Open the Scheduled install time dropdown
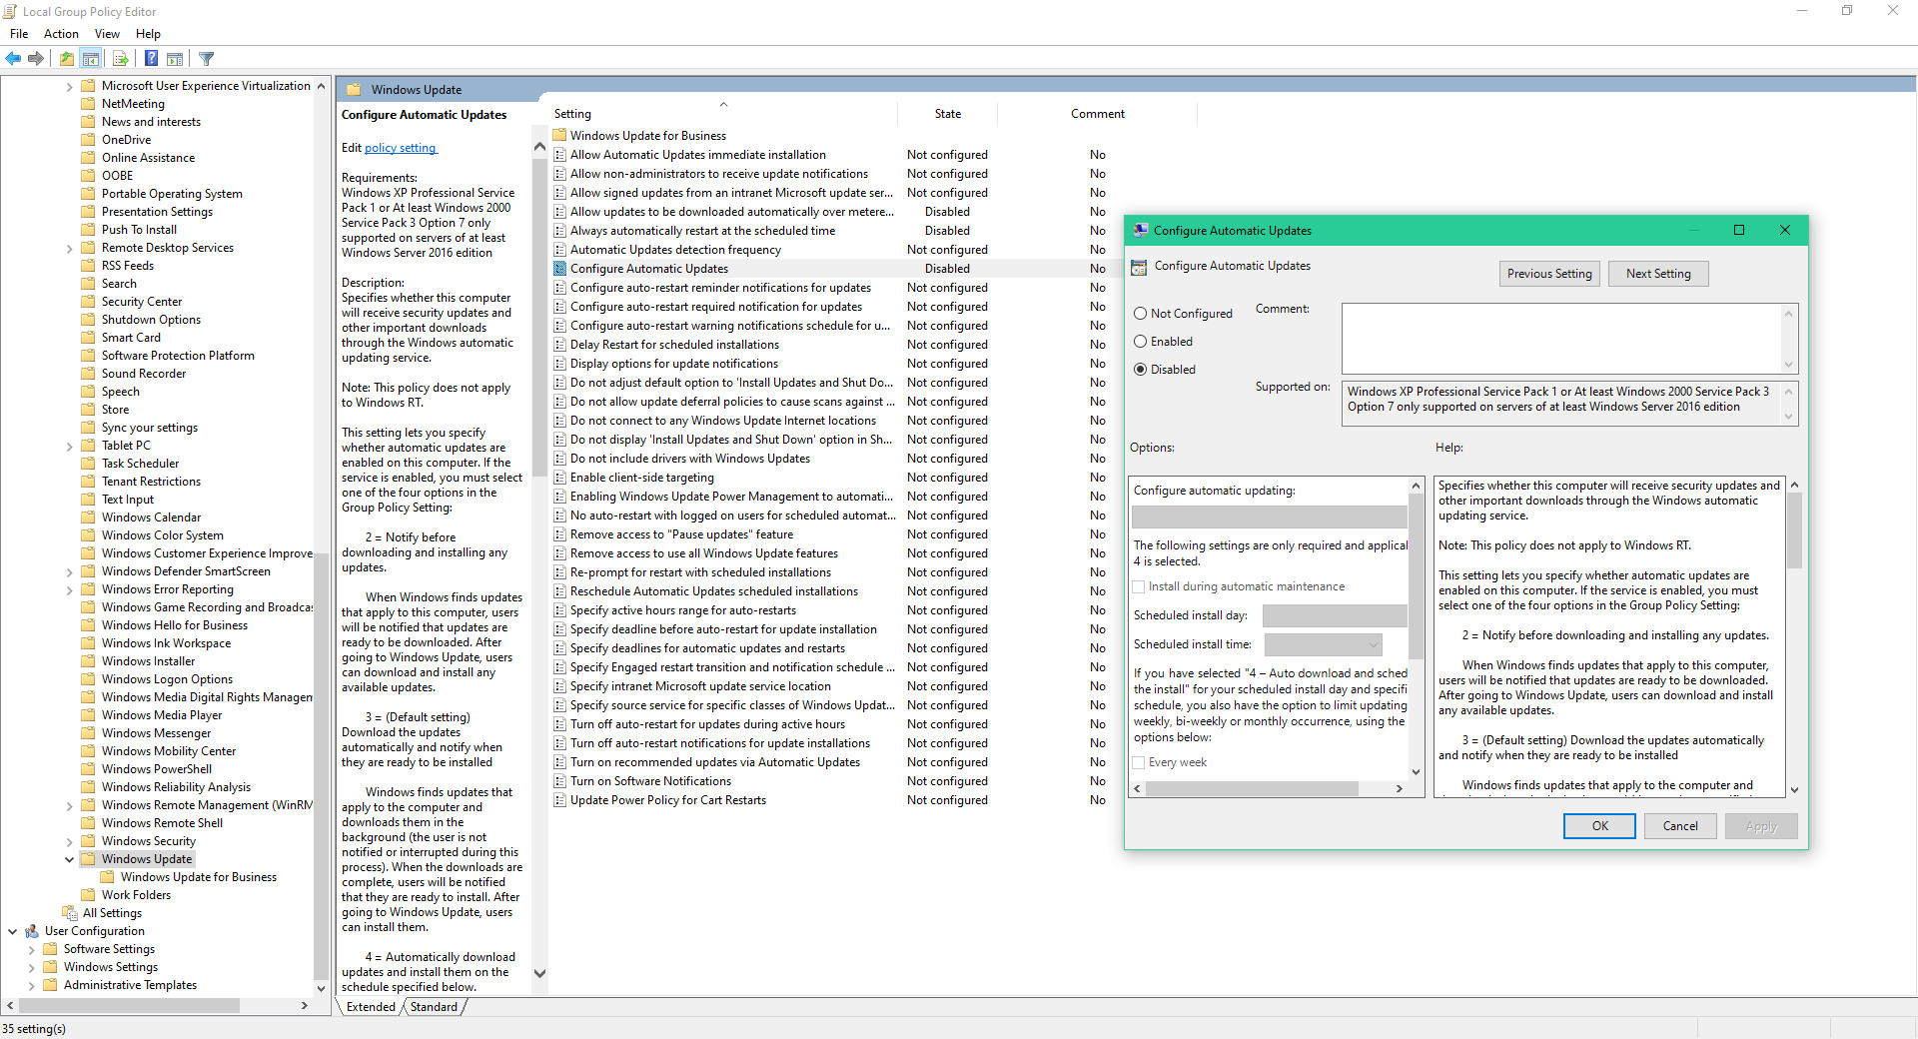Image resolution: width=1918 pixels, height=1039 pixels. [x=1324, y=644]
